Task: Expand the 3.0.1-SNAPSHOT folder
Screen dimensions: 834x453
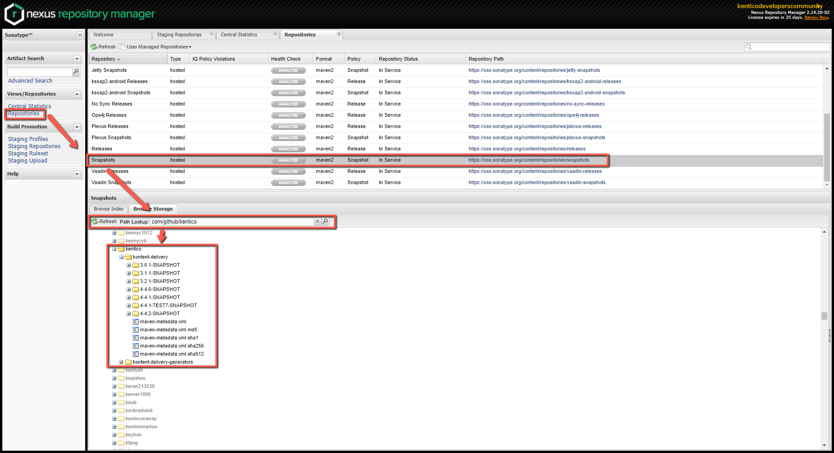Action: coord(128,265)
